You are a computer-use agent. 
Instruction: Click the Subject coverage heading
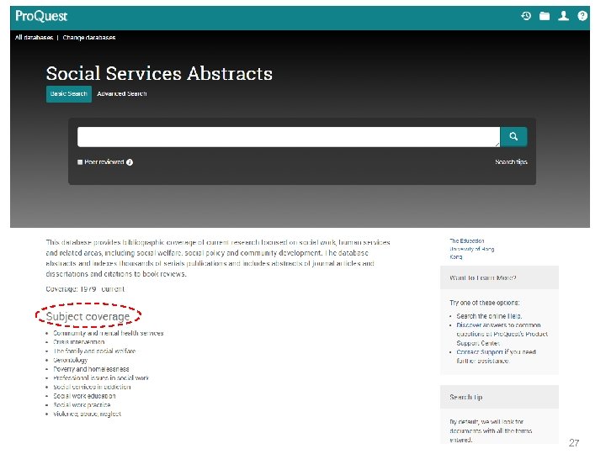tap(88, 317)
